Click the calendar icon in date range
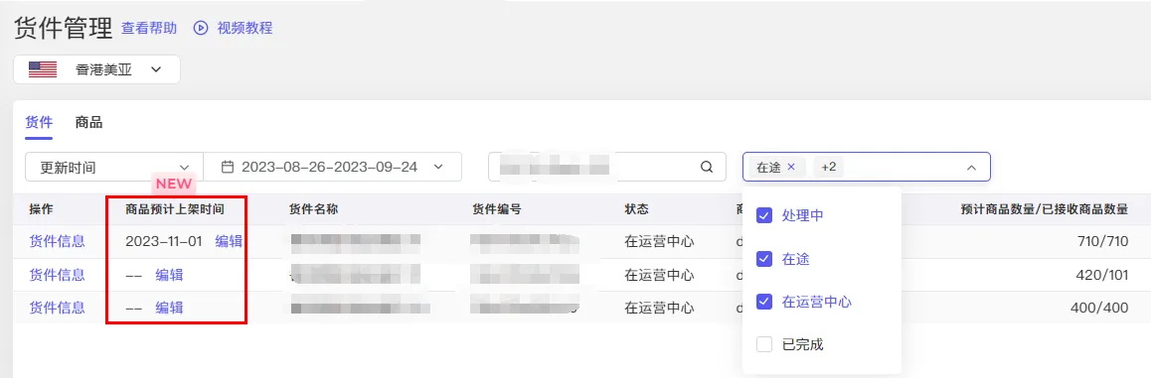This screenshot has width=1151, height=378. (228, 167)
